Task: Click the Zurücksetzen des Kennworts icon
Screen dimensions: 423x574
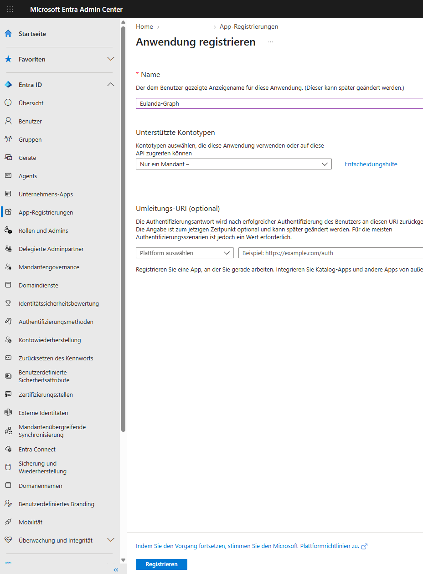Action: (8, 358)
